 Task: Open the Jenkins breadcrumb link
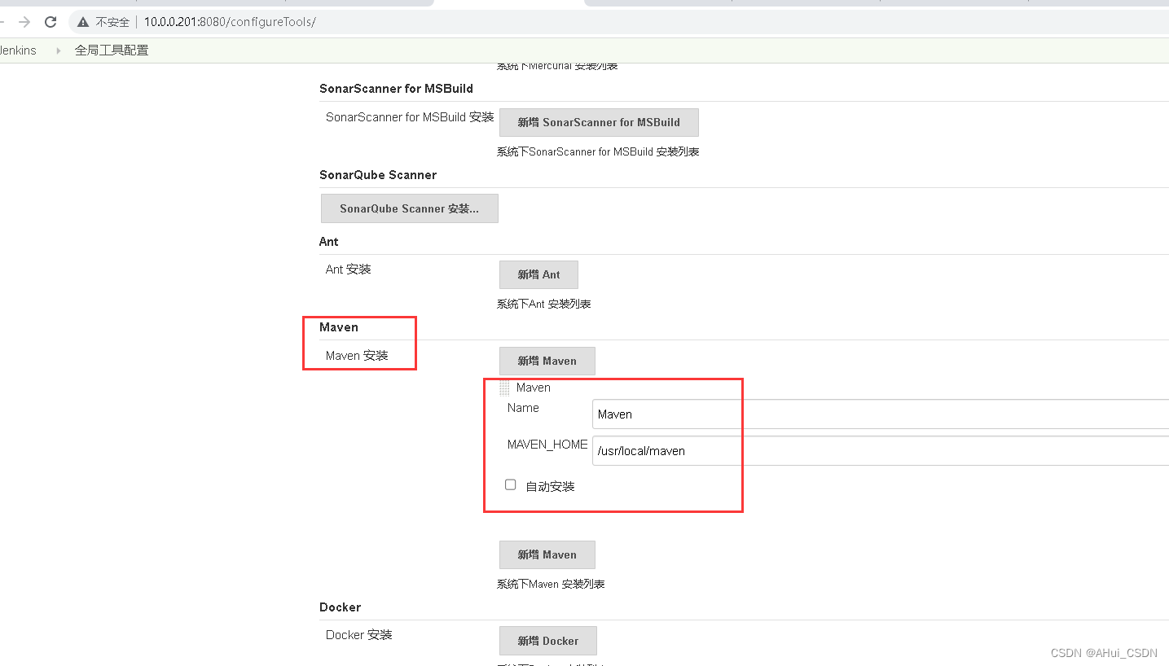tap(18, 50)
